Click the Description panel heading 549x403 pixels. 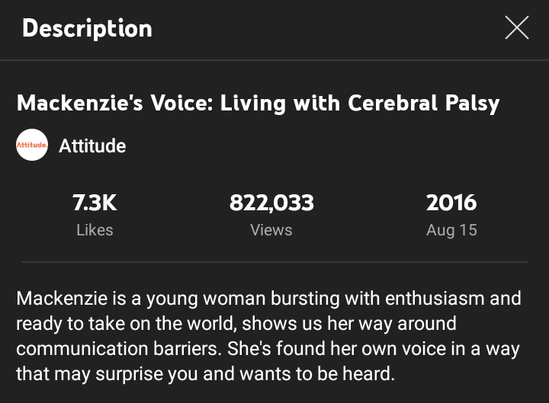coord(87,28)
